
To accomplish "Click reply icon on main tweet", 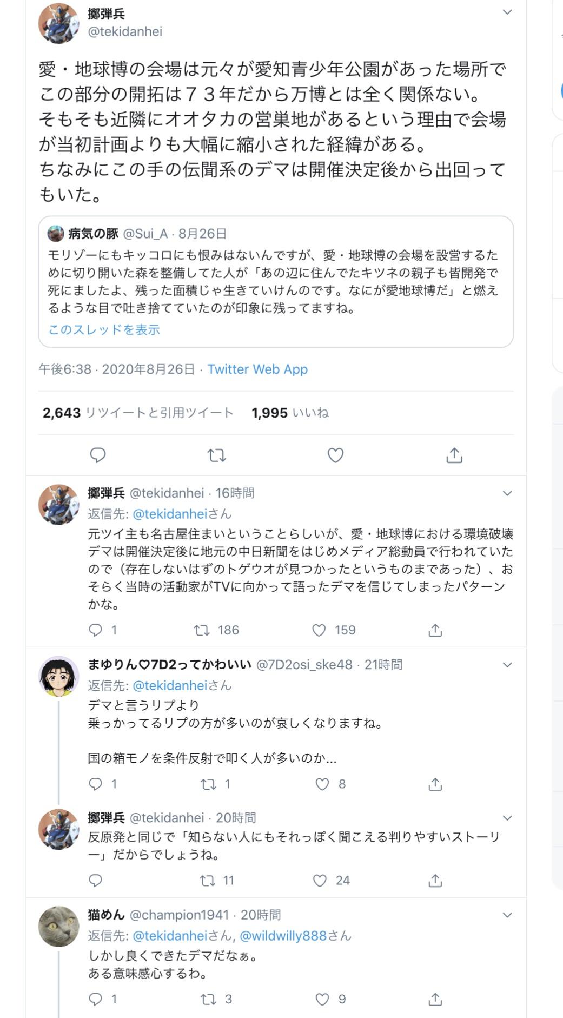I will [97, 455].
